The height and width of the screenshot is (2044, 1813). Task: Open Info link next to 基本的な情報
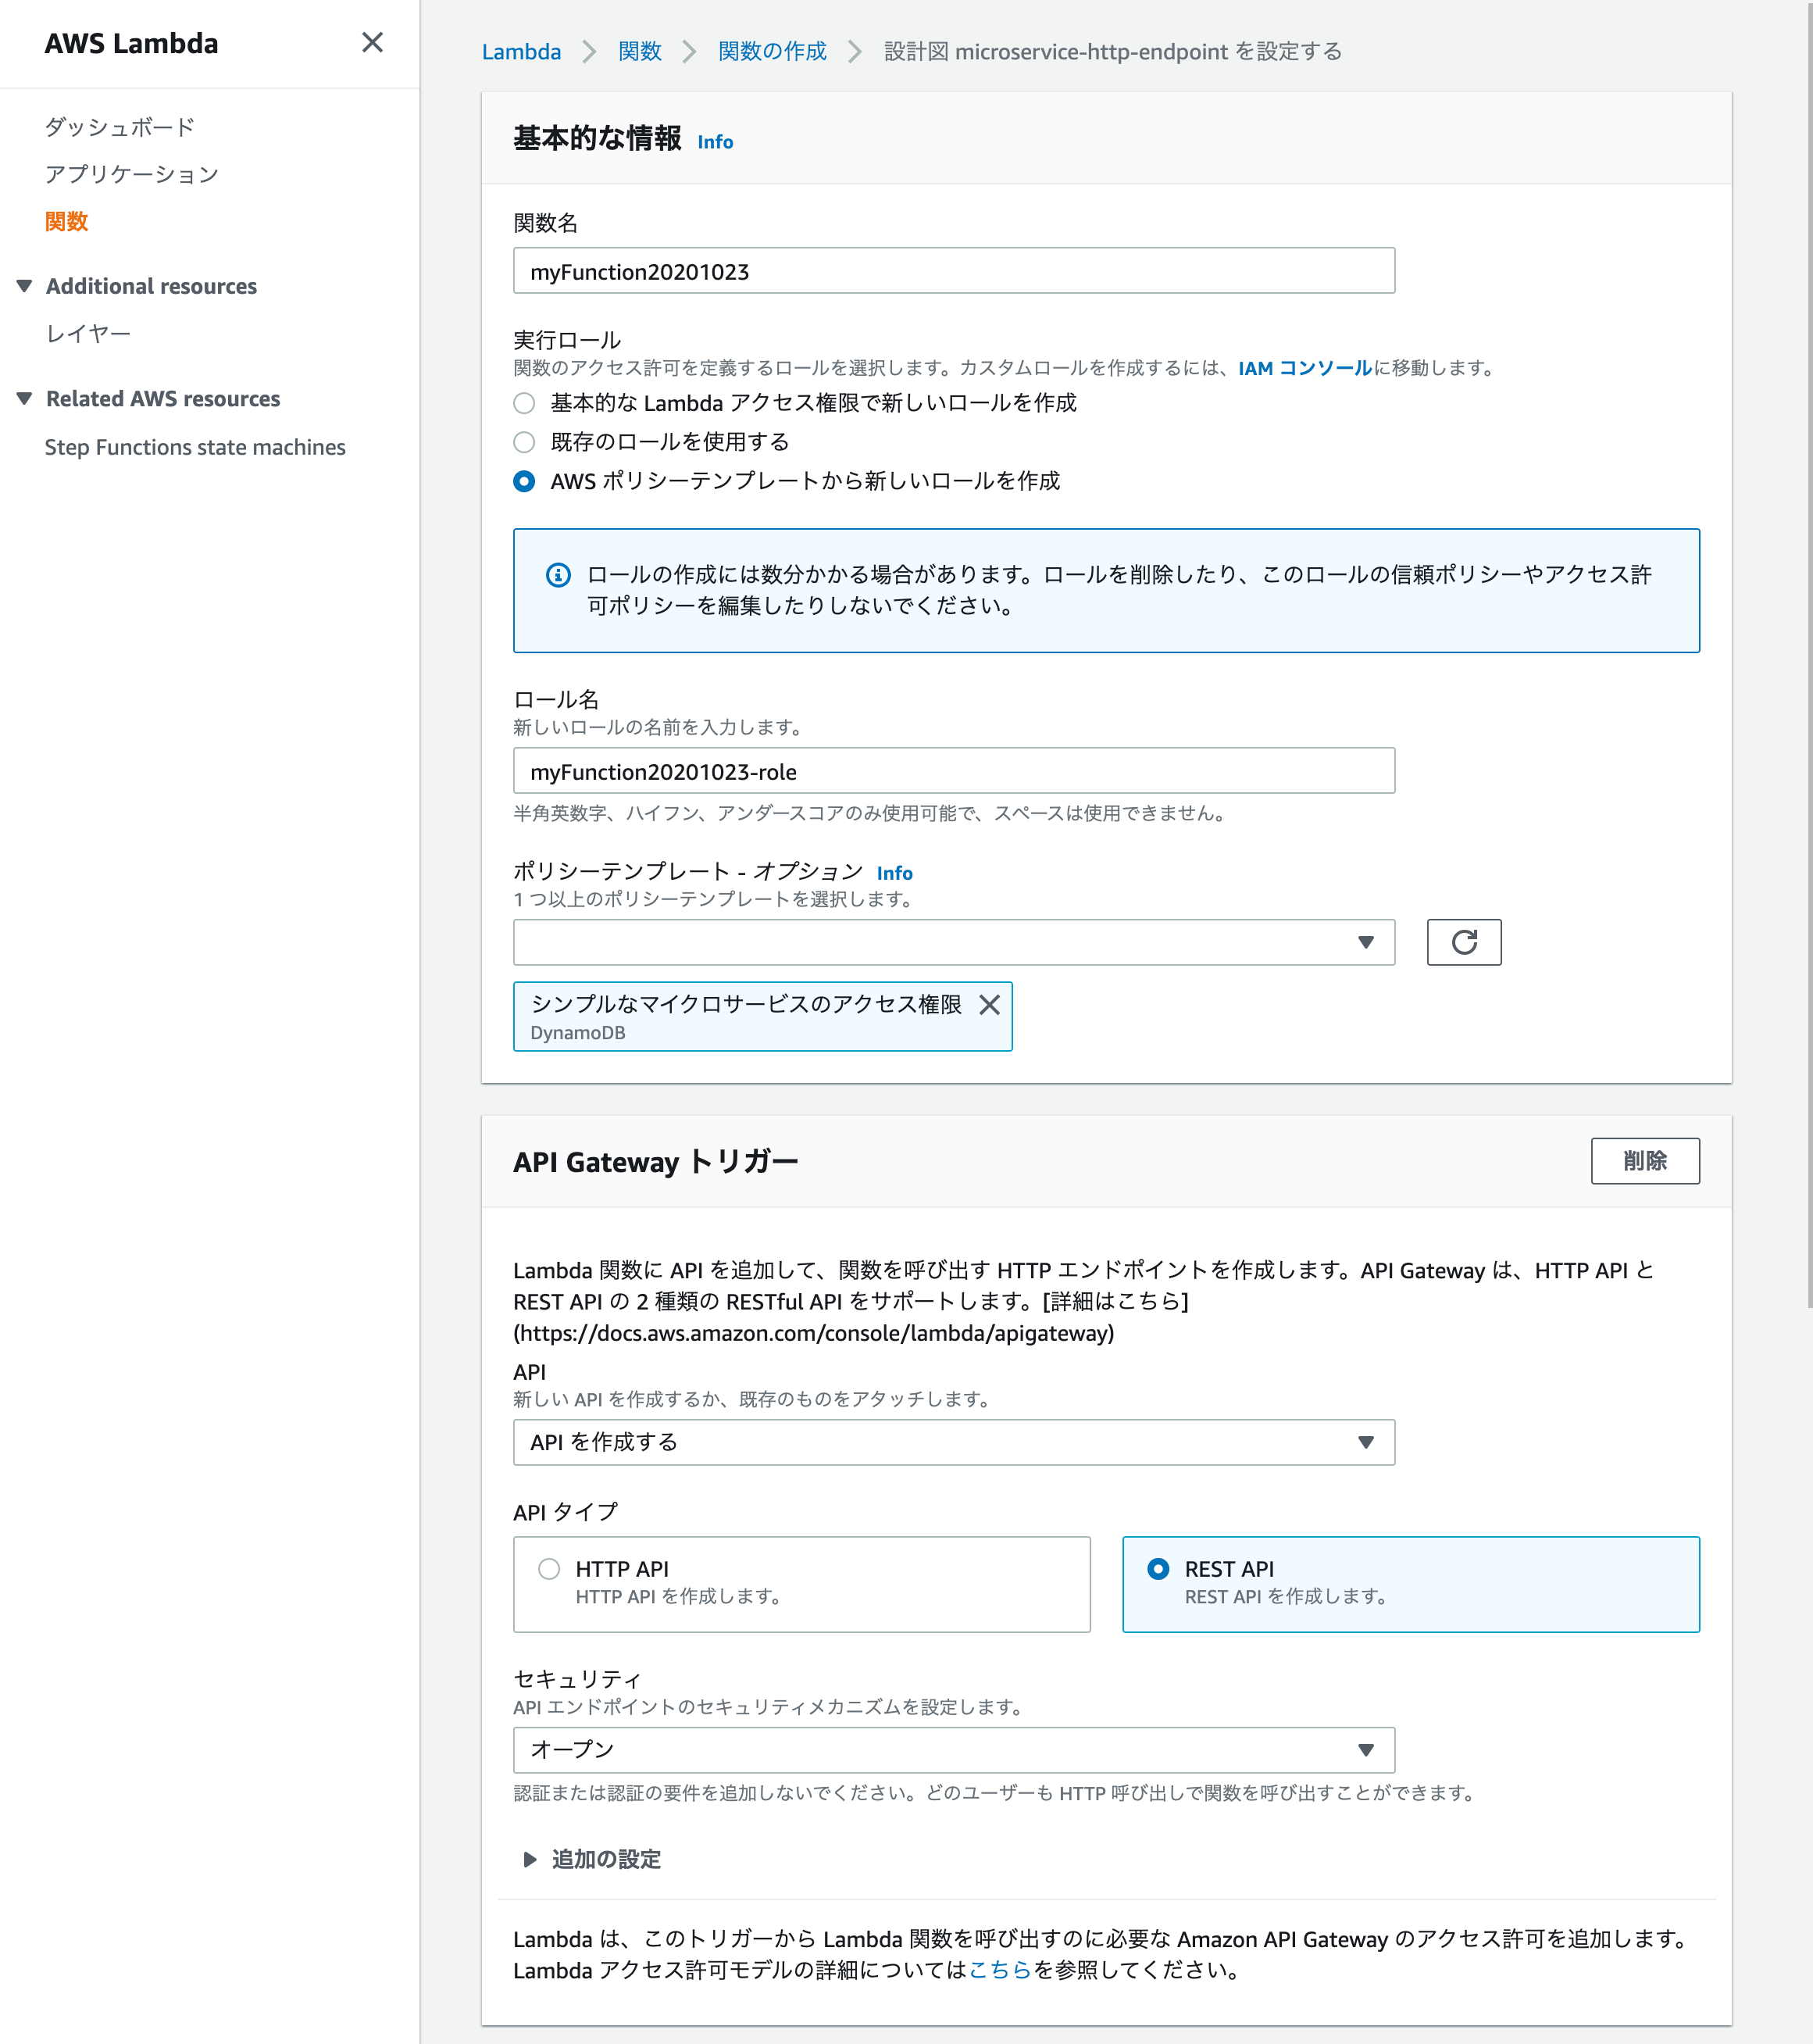tap(716, 142)
